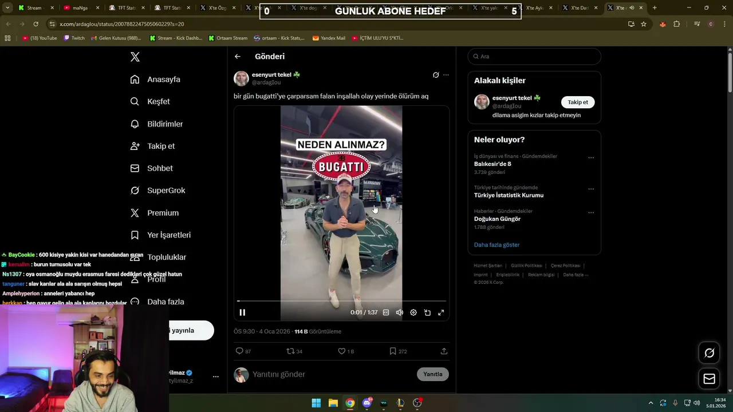Open Chrome extensions puzzle icon
The image size is (733, 412).
pyautogui.click(x=677, y=24)
